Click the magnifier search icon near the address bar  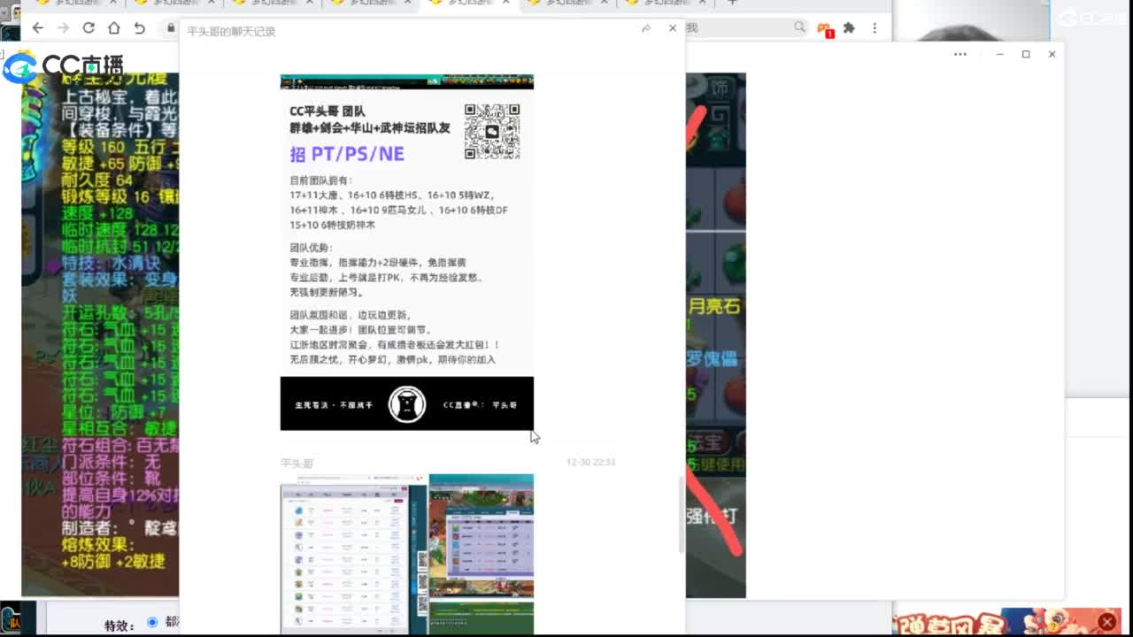coord(798,27)
